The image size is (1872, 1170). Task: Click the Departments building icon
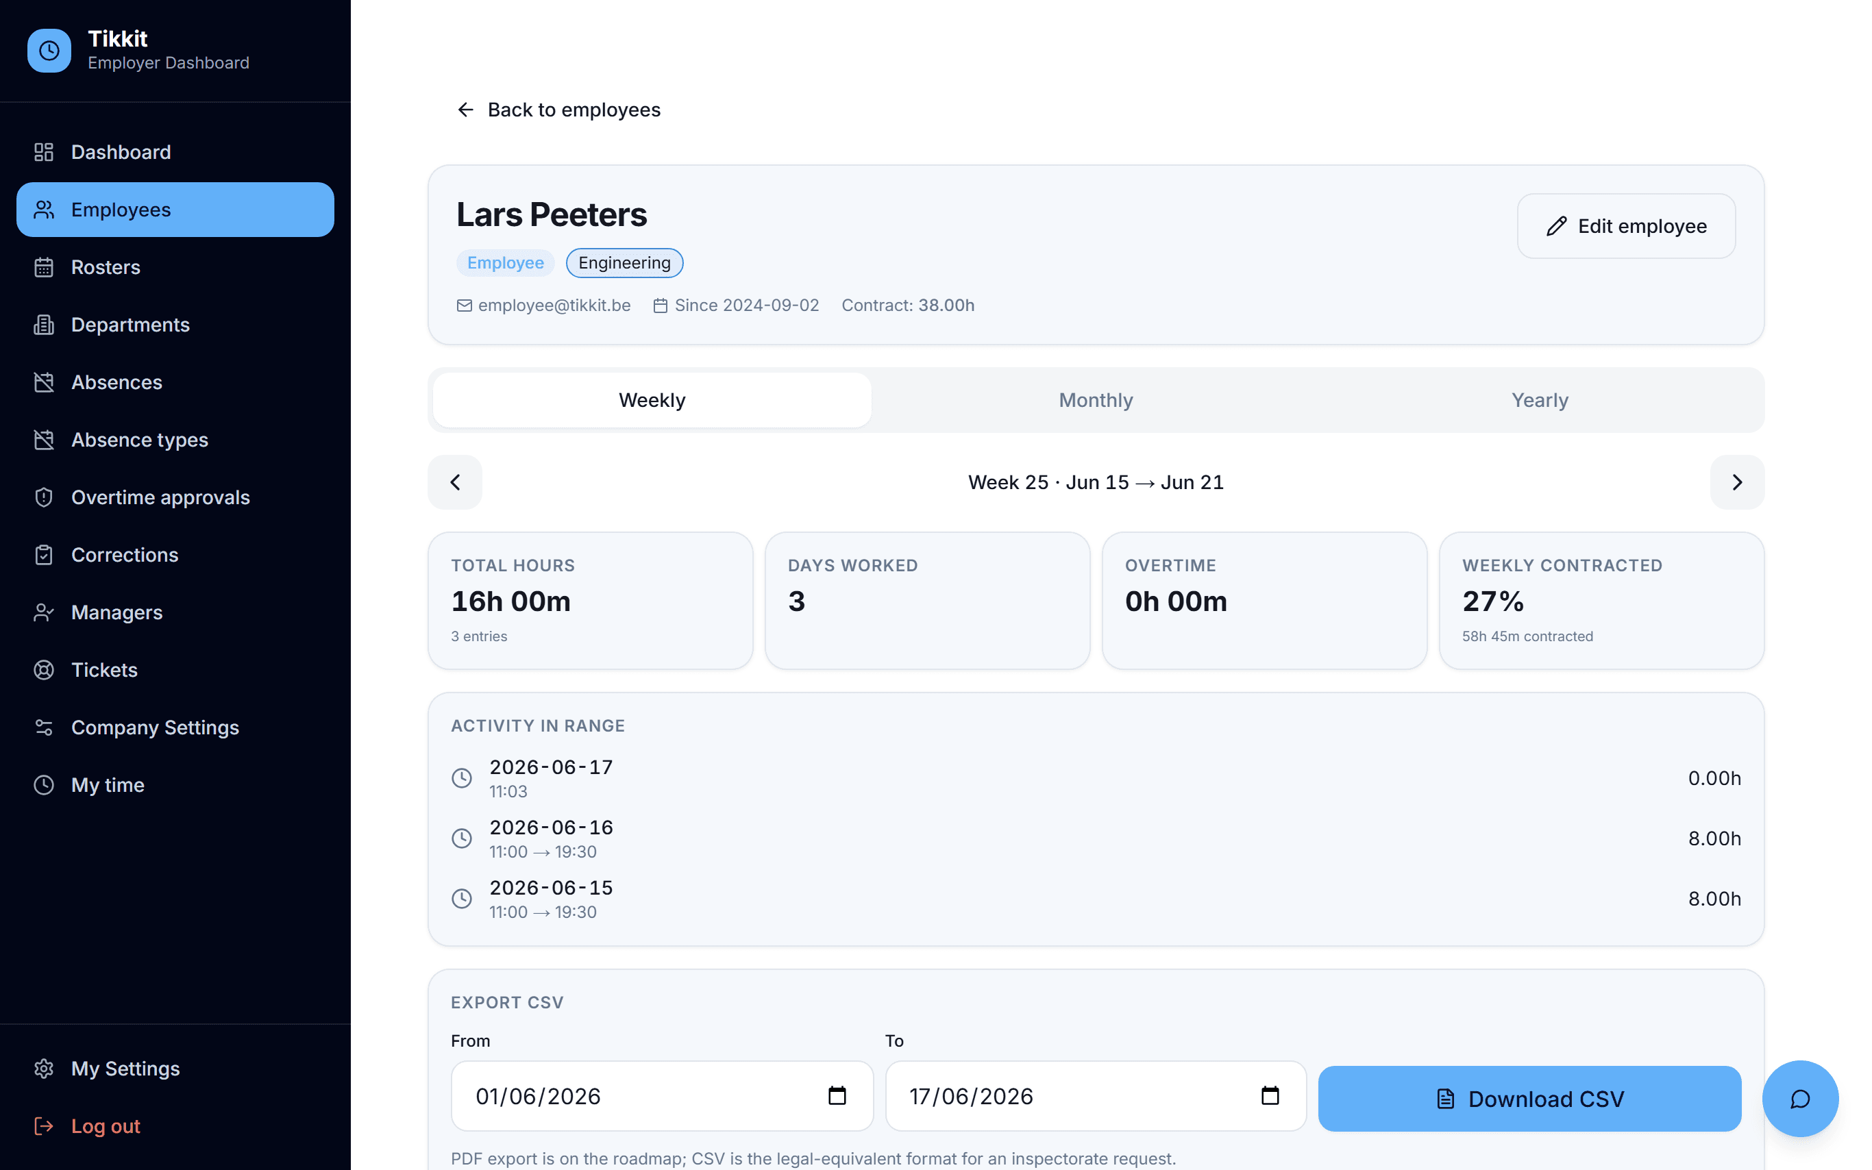pos(44,325)
